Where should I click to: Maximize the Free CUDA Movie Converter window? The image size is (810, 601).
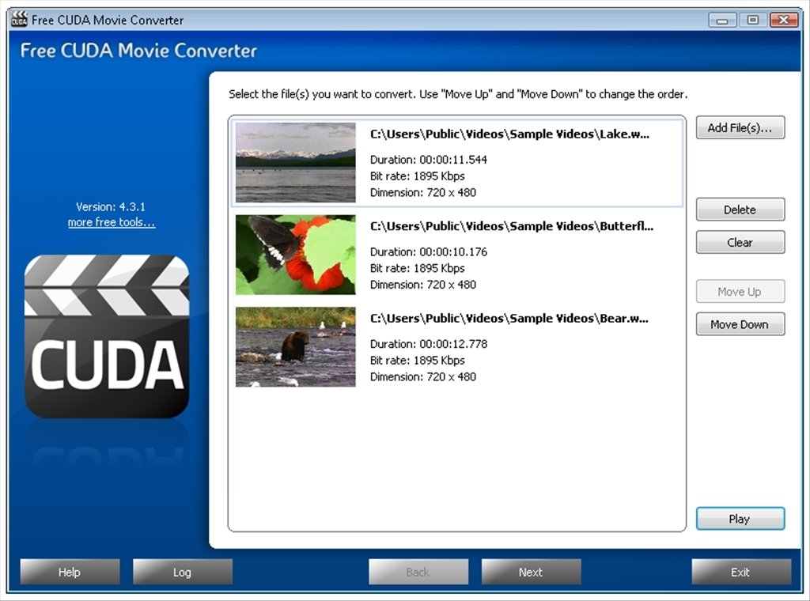(753, 20)
